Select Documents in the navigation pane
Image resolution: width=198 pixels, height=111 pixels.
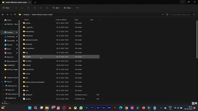point(11,41)
